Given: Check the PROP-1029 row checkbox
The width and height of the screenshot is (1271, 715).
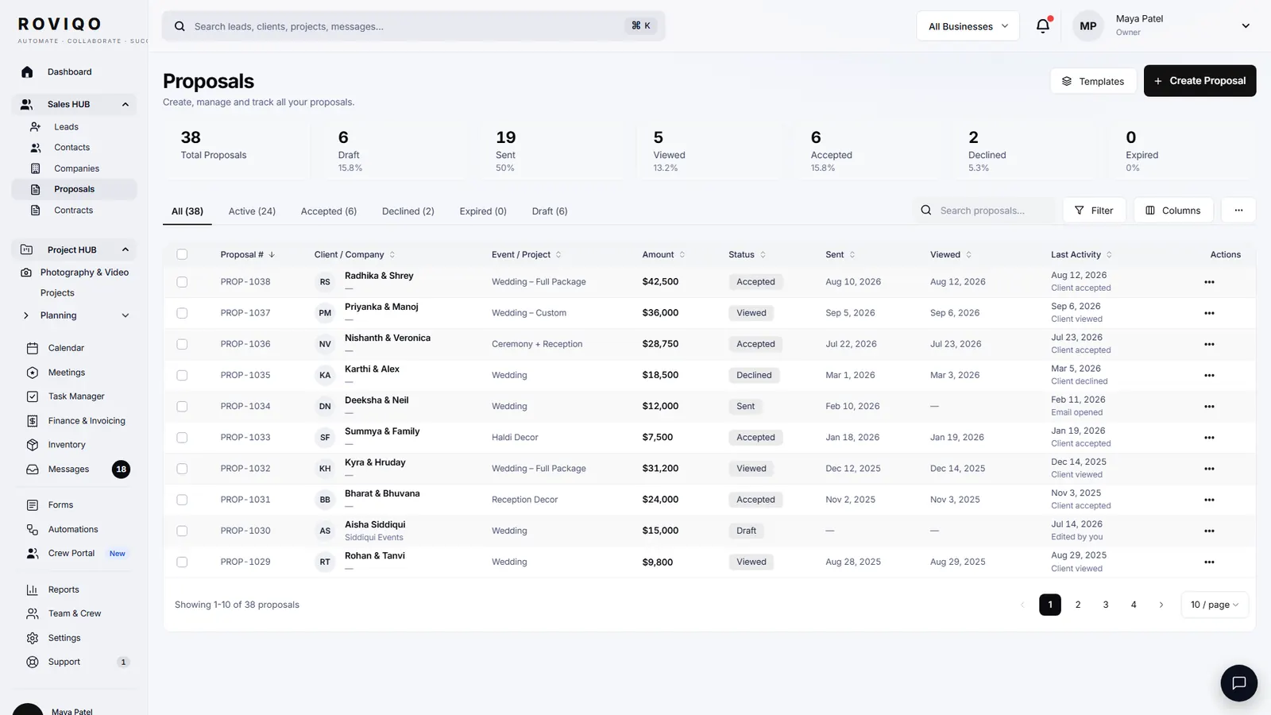Looking at the screenshot, I should (x=182, y=562).
